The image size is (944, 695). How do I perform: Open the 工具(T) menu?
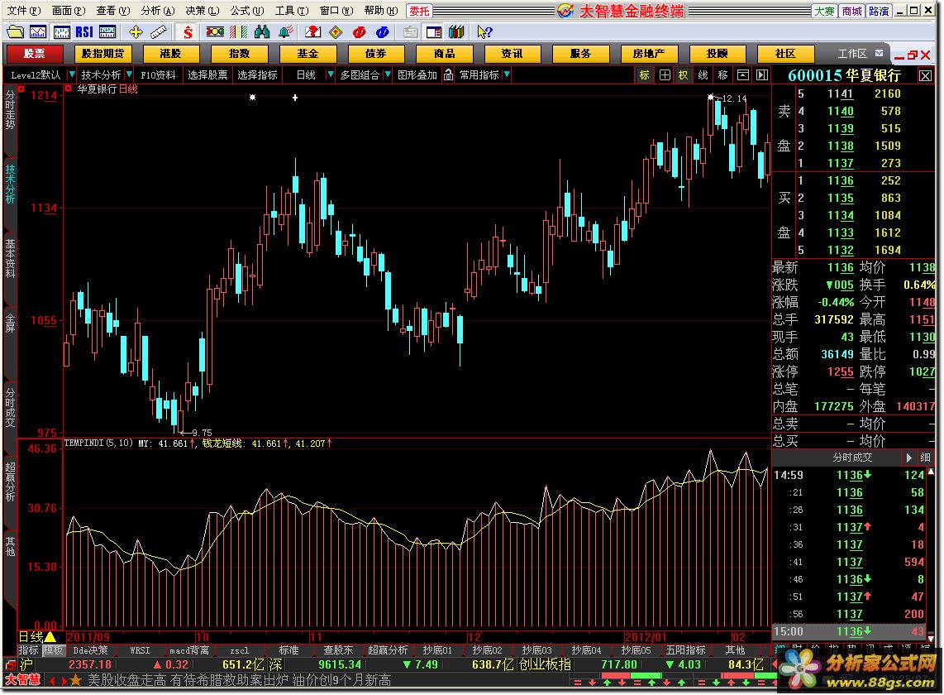pyautogui.click(x=292, y=10)
